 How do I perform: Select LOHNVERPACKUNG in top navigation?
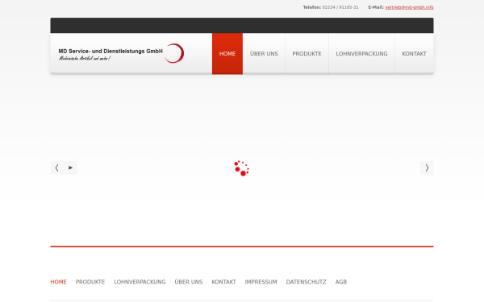[x=361, y=54]
